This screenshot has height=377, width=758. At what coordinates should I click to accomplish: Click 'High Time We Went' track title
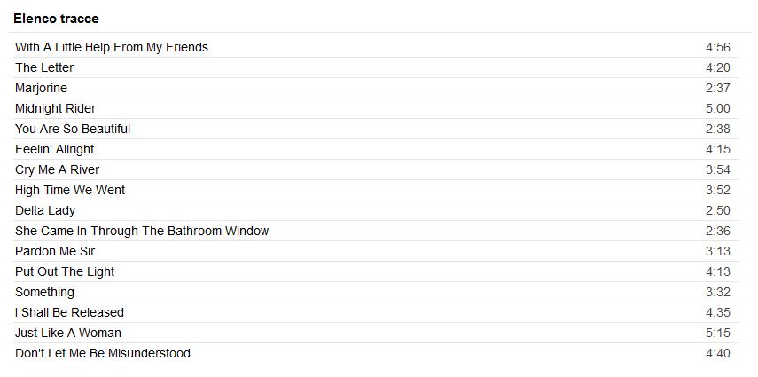tap(70, 190)
